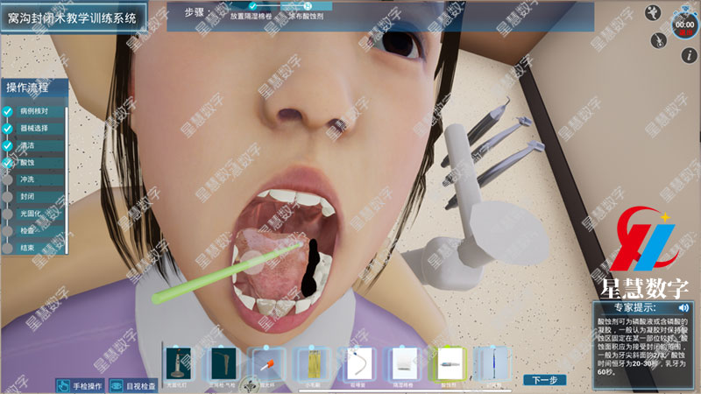
Task: Click the 退出 exit timer button
Action: pyautogui.click(x=685, y=32)
